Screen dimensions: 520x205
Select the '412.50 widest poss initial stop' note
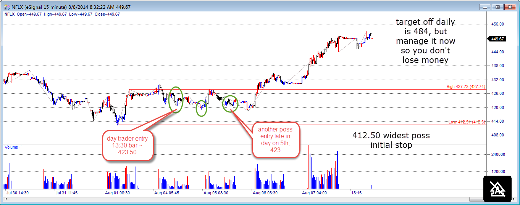click(391, 140)
